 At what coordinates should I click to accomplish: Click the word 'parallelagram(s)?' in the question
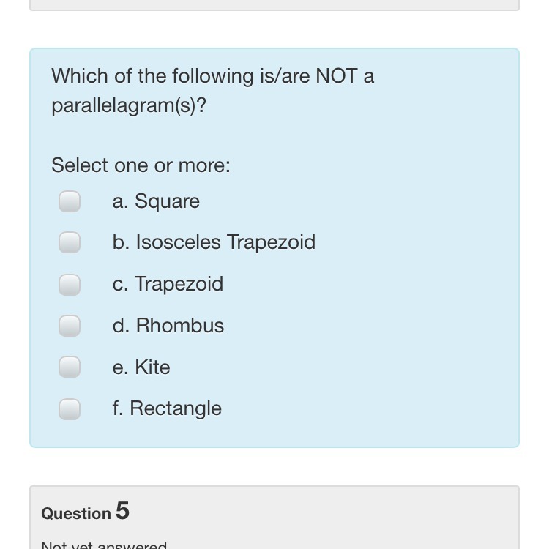coord(129,106)
